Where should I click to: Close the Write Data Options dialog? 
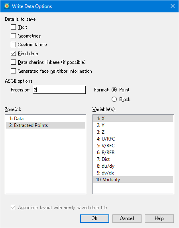point(173,6)
